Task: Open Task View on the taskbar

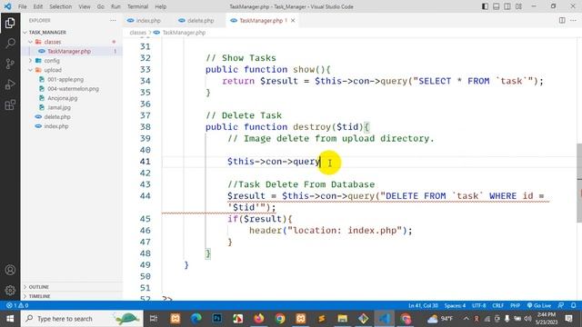Action: click(x=154, y=319)
